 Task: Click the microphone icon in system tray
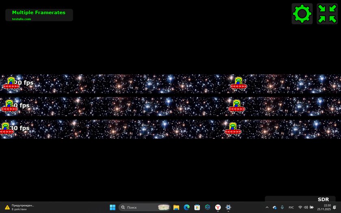(282, 207)
